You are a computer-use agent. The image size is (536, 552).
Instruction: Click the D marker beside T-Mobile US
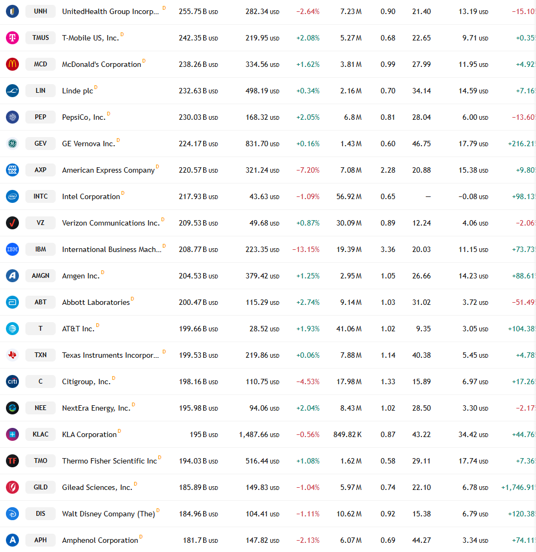pos(122,34)
